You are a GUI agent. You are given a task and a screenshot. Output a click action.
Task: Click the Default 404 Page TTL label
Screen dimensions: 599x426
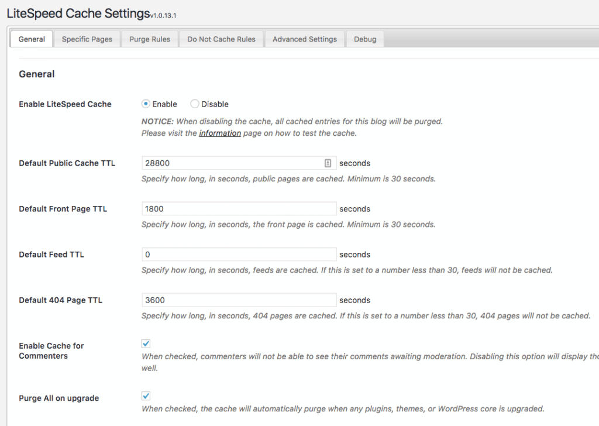(61, 300)
